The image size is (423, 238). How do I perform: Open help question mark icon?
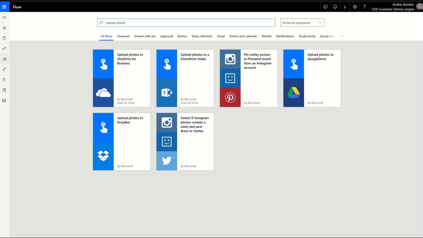click(365, 7)
